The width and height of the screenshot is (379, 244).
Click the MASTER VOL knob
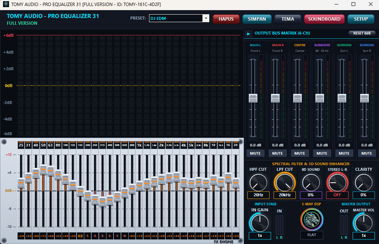(364, 223)
